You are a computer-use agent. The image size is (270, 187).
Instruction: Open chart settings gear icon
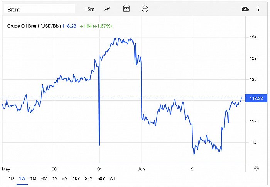[256, 168]
